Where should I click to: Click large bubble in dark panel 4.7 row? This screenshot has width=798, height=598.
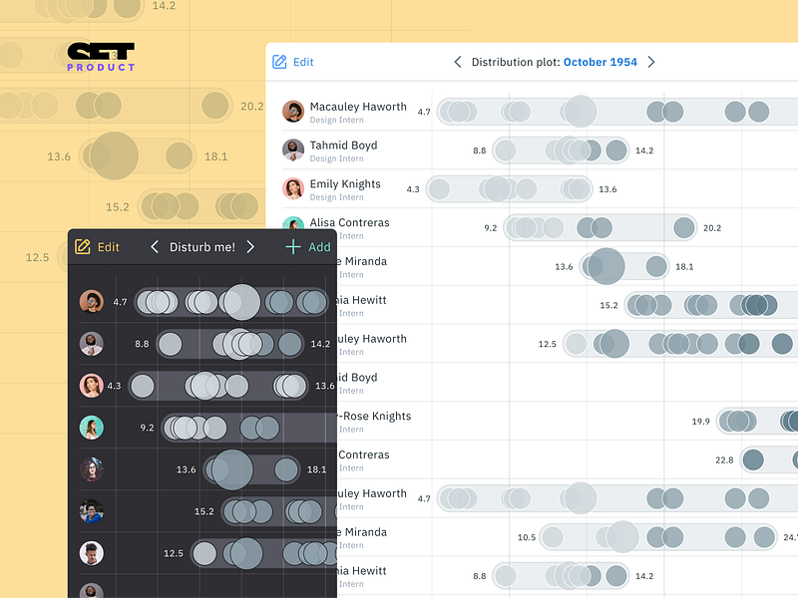pyautogui.click(x=242, y=302)
